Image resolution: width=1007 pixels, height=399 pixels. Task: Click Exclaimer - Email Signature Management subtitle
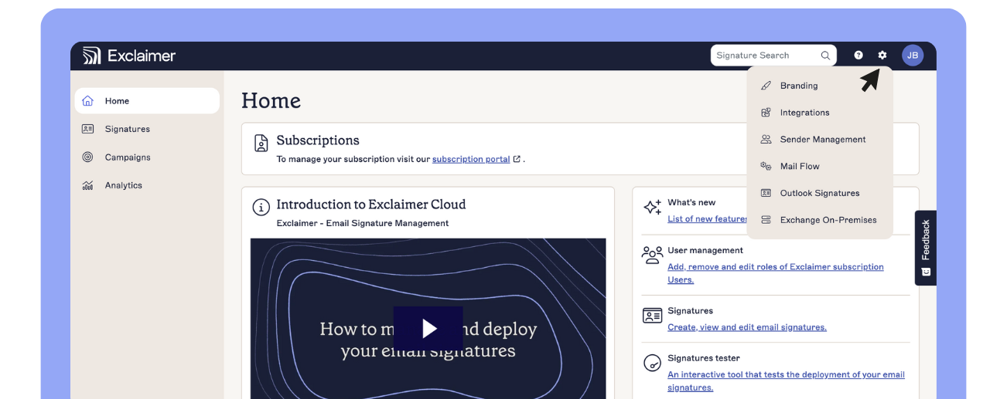363,223
